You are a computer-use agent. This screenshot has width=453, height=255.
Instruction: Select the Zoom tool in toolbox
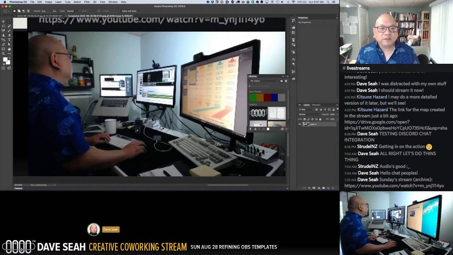(3, 53)
